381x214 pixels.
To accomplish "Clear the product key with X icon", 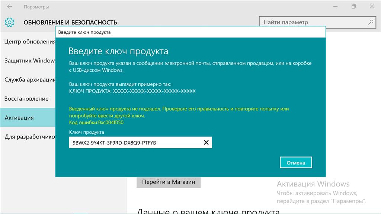I will click(206, 143).
